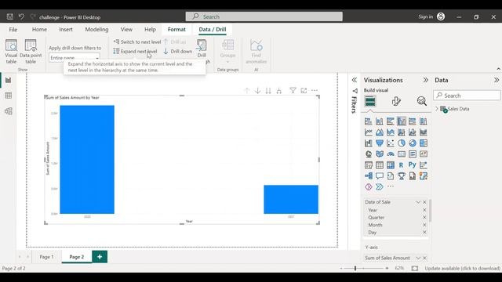
Task: Select Treemap visualization
Action: [423, 143]
